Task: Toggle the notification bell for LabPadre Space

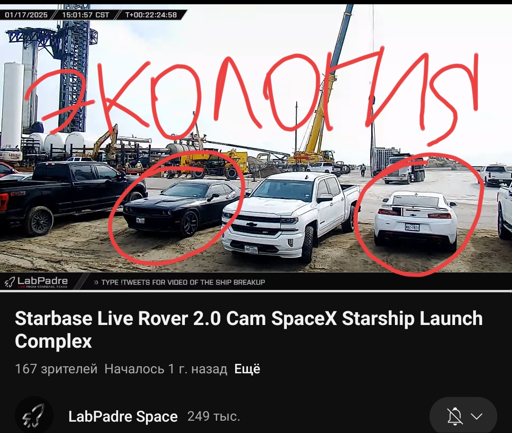Action: (x=454, y=416)
